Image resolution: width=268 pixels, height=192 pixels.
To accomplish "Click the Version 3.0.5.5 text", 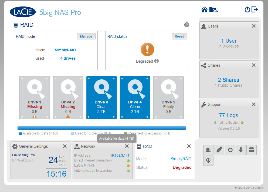I will 229,129.
